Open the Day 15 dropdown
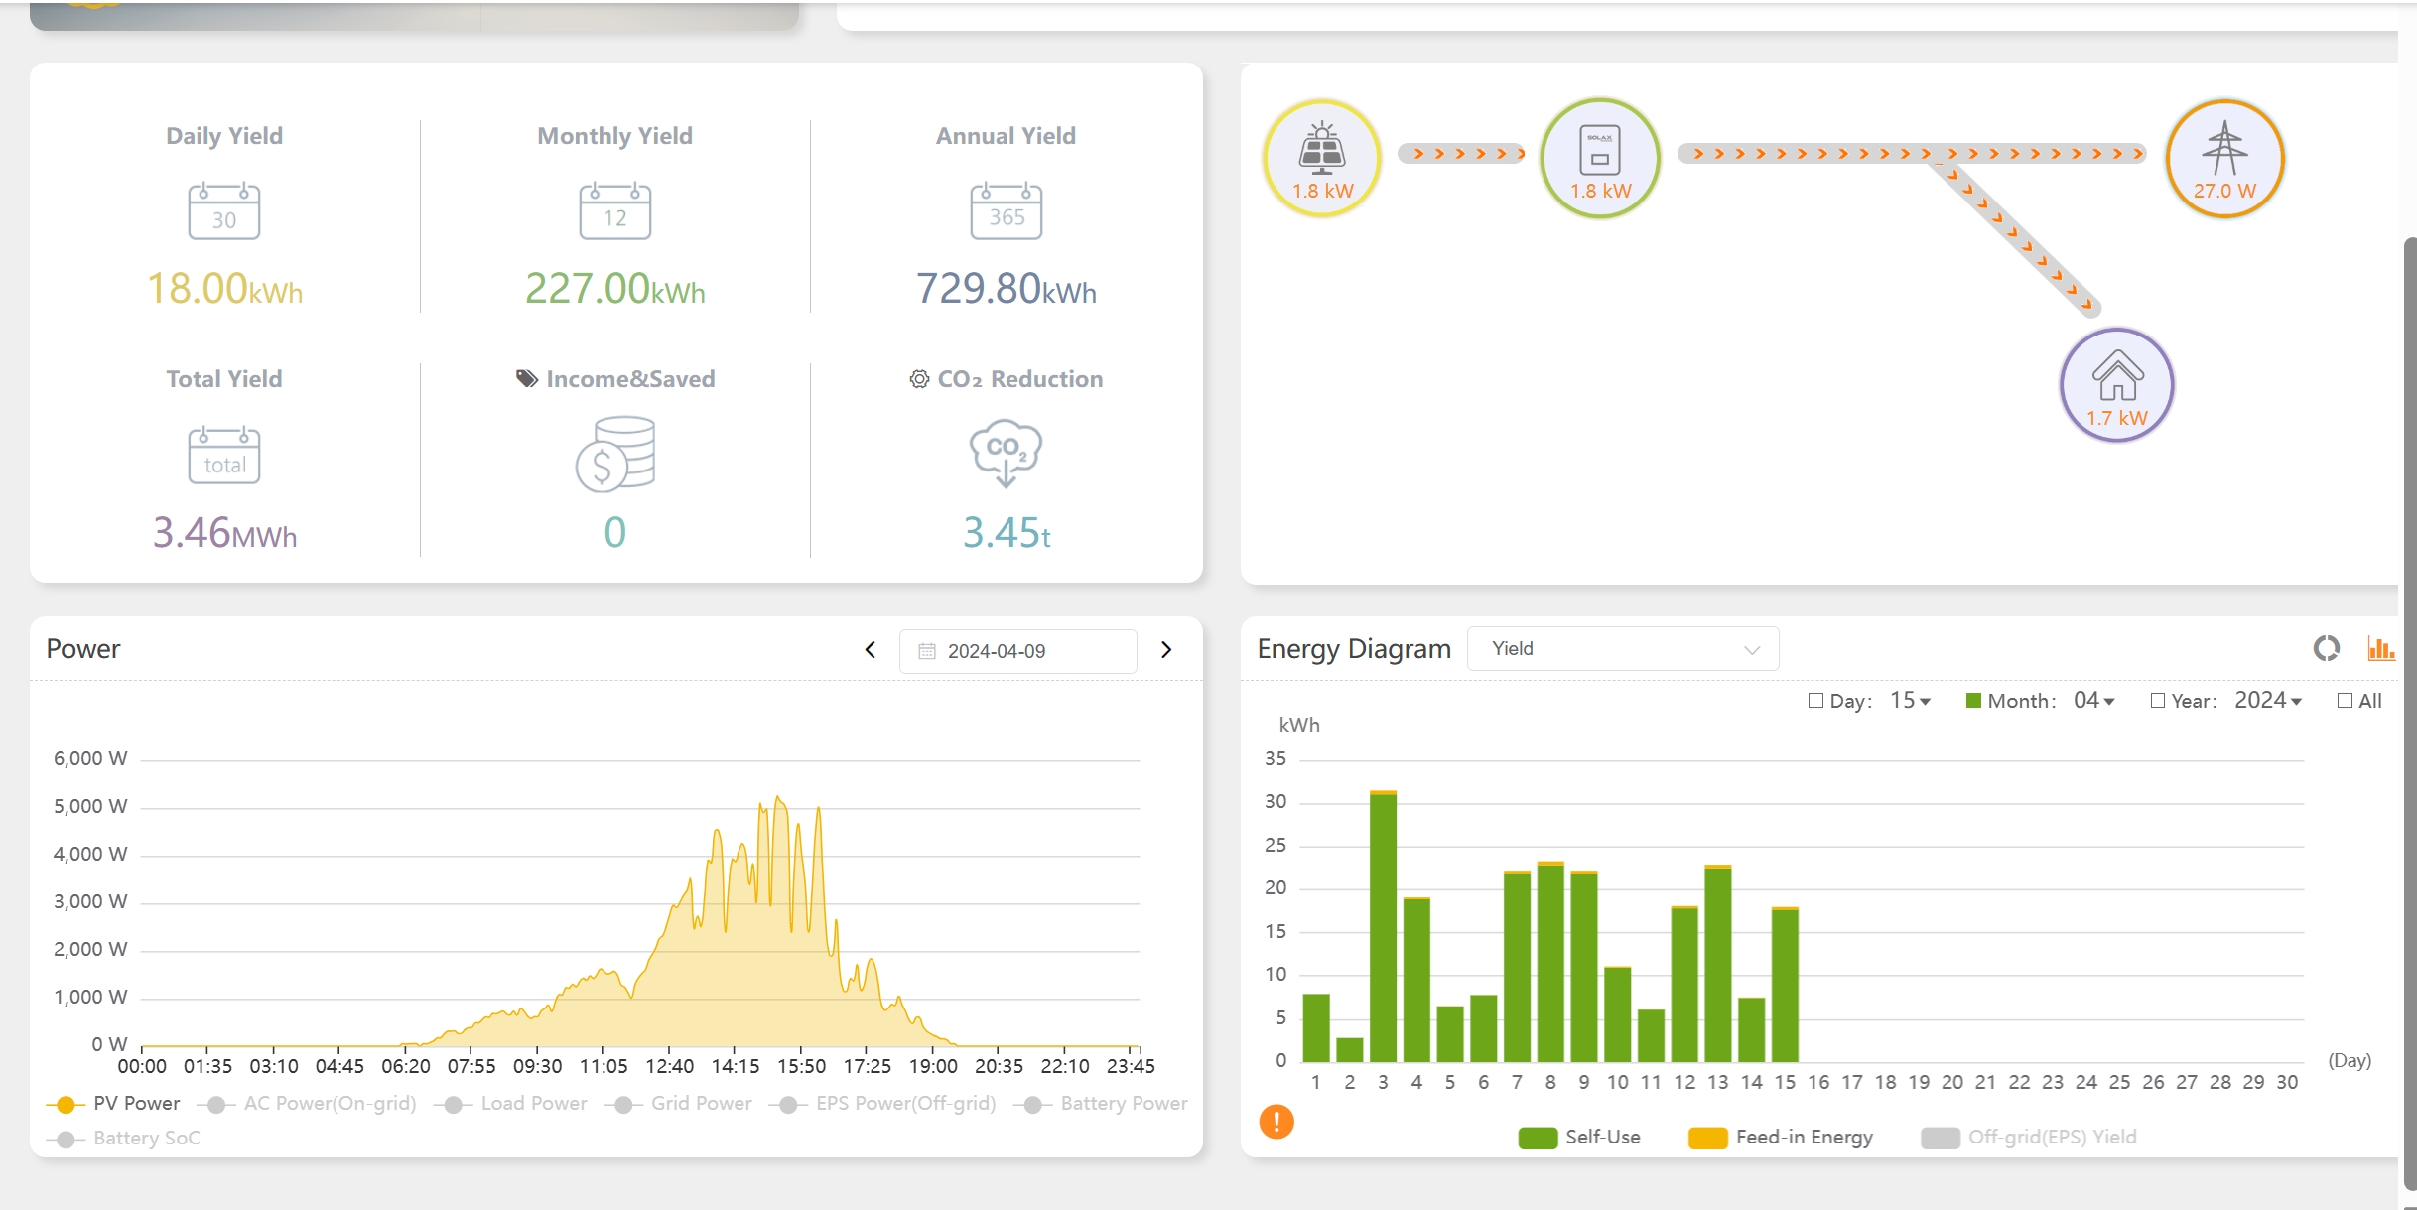Viewport: 2417px width, 1210px height. click(1910, 701)
